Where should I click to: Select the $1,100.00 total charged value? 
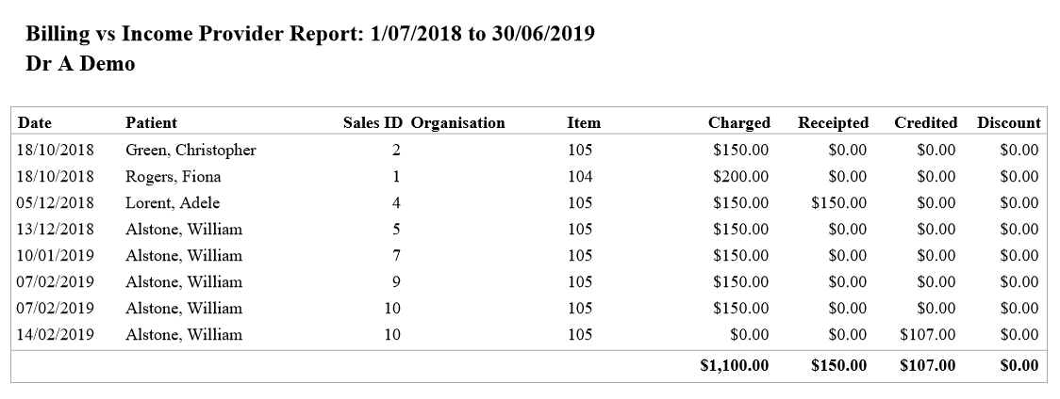734,365
